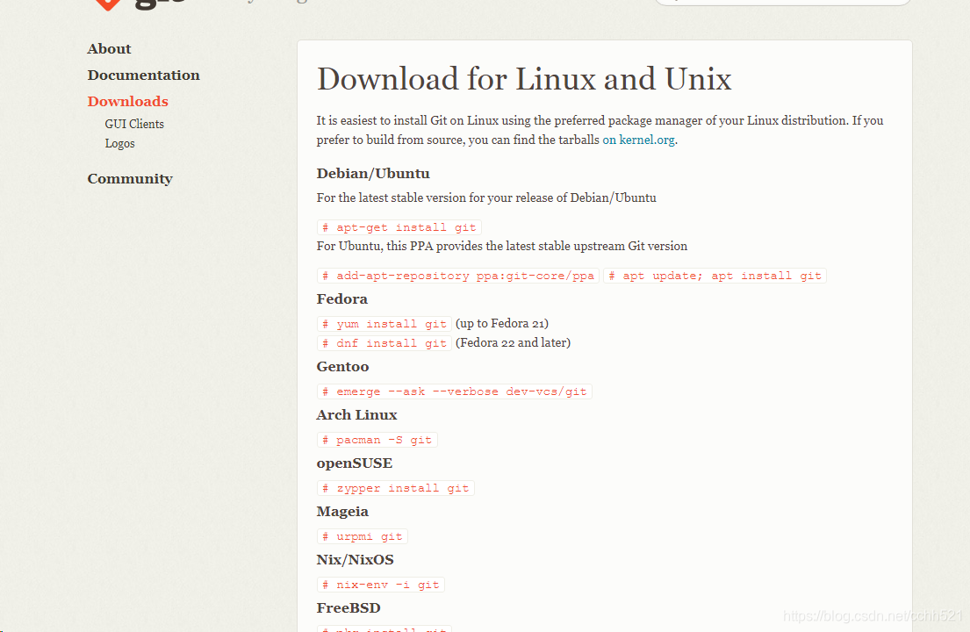Click the '(Fedora 22 and later)' note
The height and width of the screenshot is (632, 970).
pos(513,342)
